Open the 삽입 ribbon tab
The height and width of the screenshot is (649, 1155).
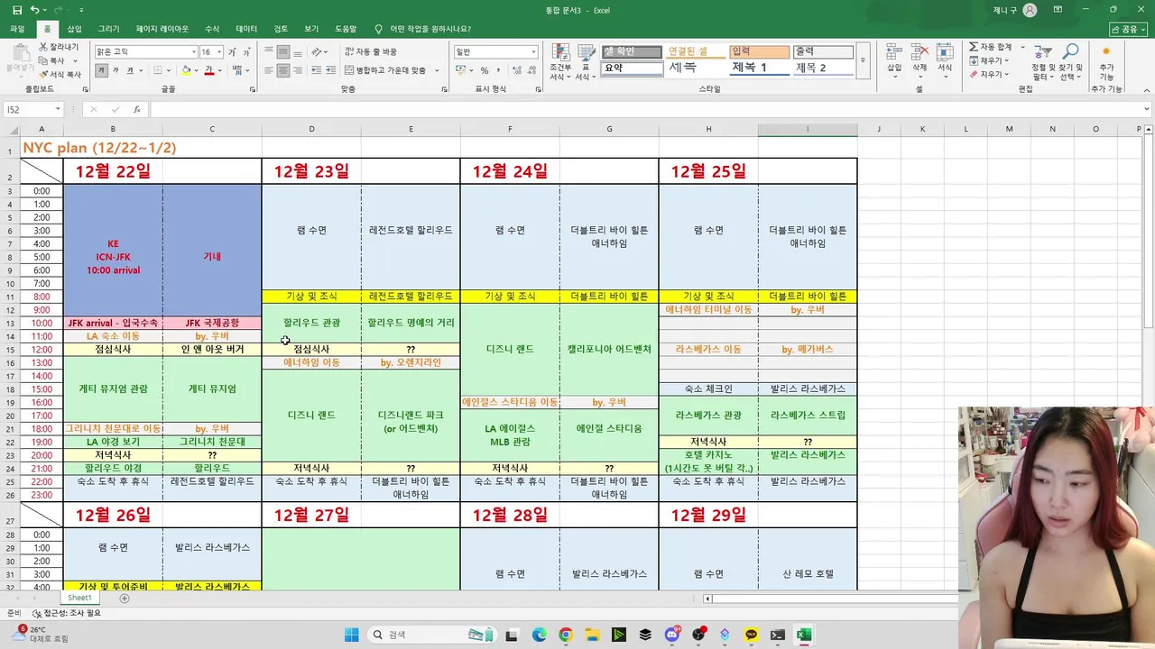[x=74, y=29]
